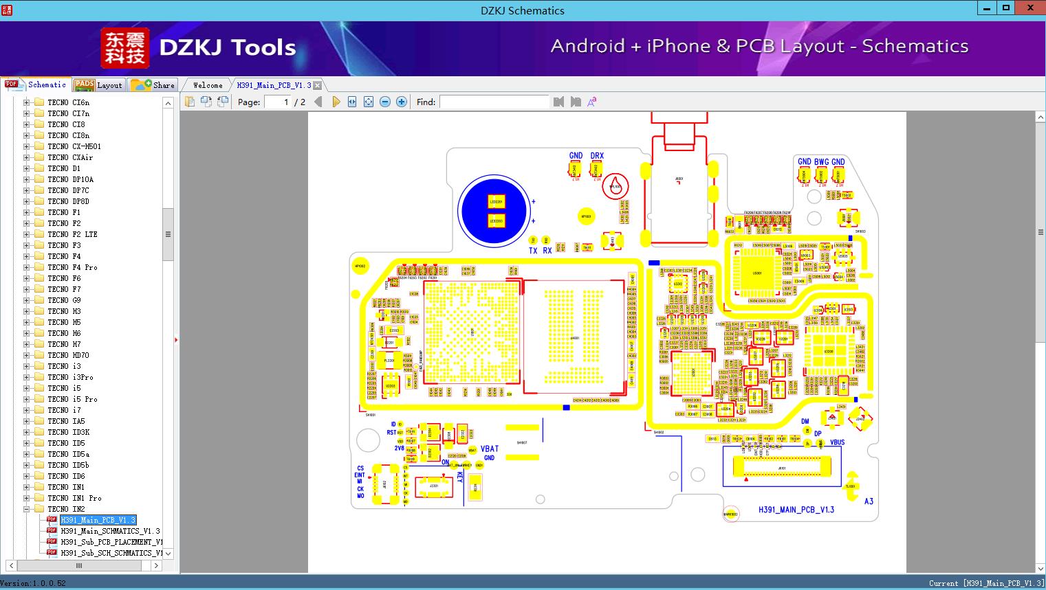The width and height of the screenshot is (1046, 590).
Task: Collapse the side panel with the red splitter arrow
Action: pyautogui.click(x=176, y=339)
